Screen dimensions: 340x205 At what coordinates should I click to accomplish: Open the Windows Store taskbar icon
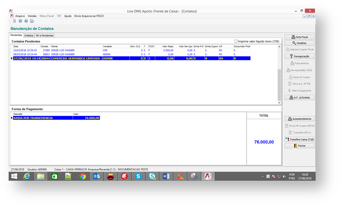tap(54, 177)
